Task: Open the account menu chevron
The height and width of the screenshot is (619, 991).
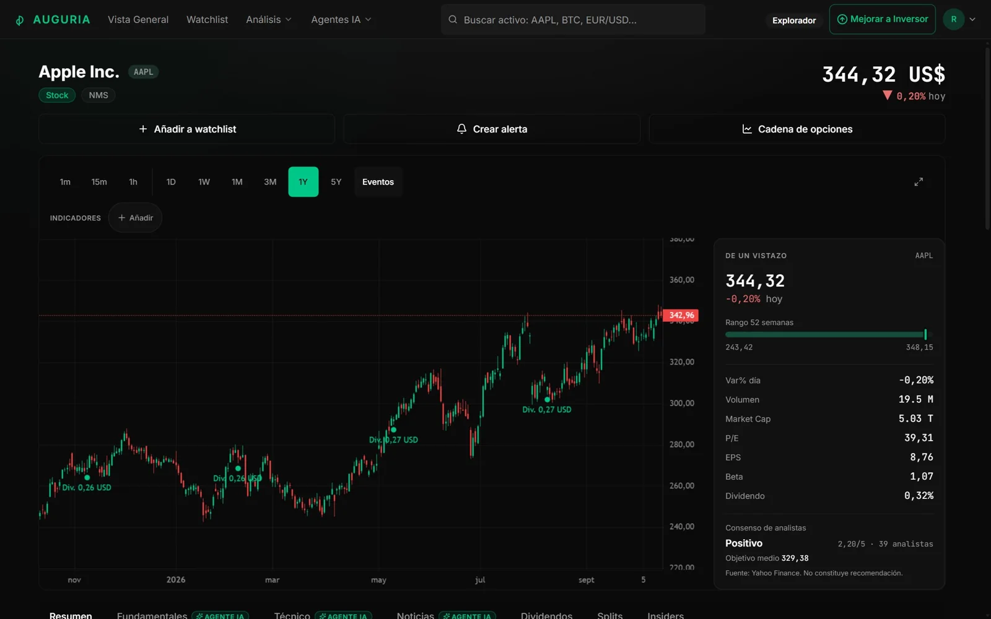Action: pyautogui.click(x=972, y=19)
